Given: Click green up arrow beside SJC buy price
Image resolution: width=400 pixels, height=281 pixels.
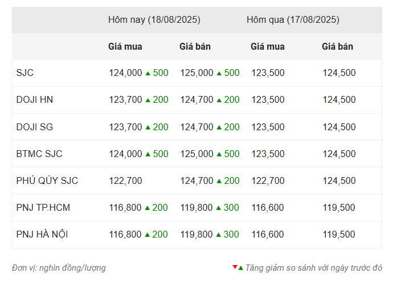Looking at the screenshot, I should pyautogui.click(x=148, y=73).
